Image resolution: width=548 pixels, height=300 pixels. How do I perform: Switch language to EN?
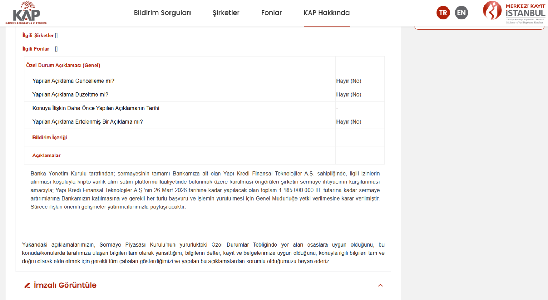click(x=461, y=13)
